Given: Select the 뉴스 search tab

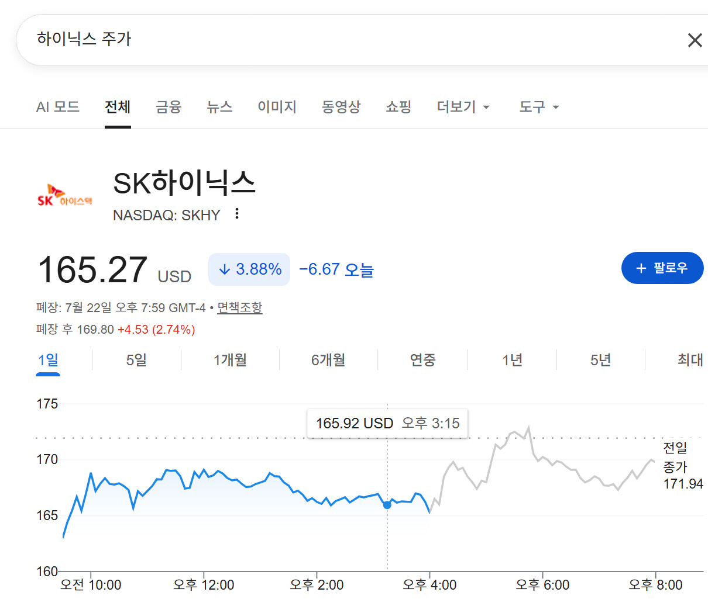Looking at the screenshot, I should click(219, 107).
